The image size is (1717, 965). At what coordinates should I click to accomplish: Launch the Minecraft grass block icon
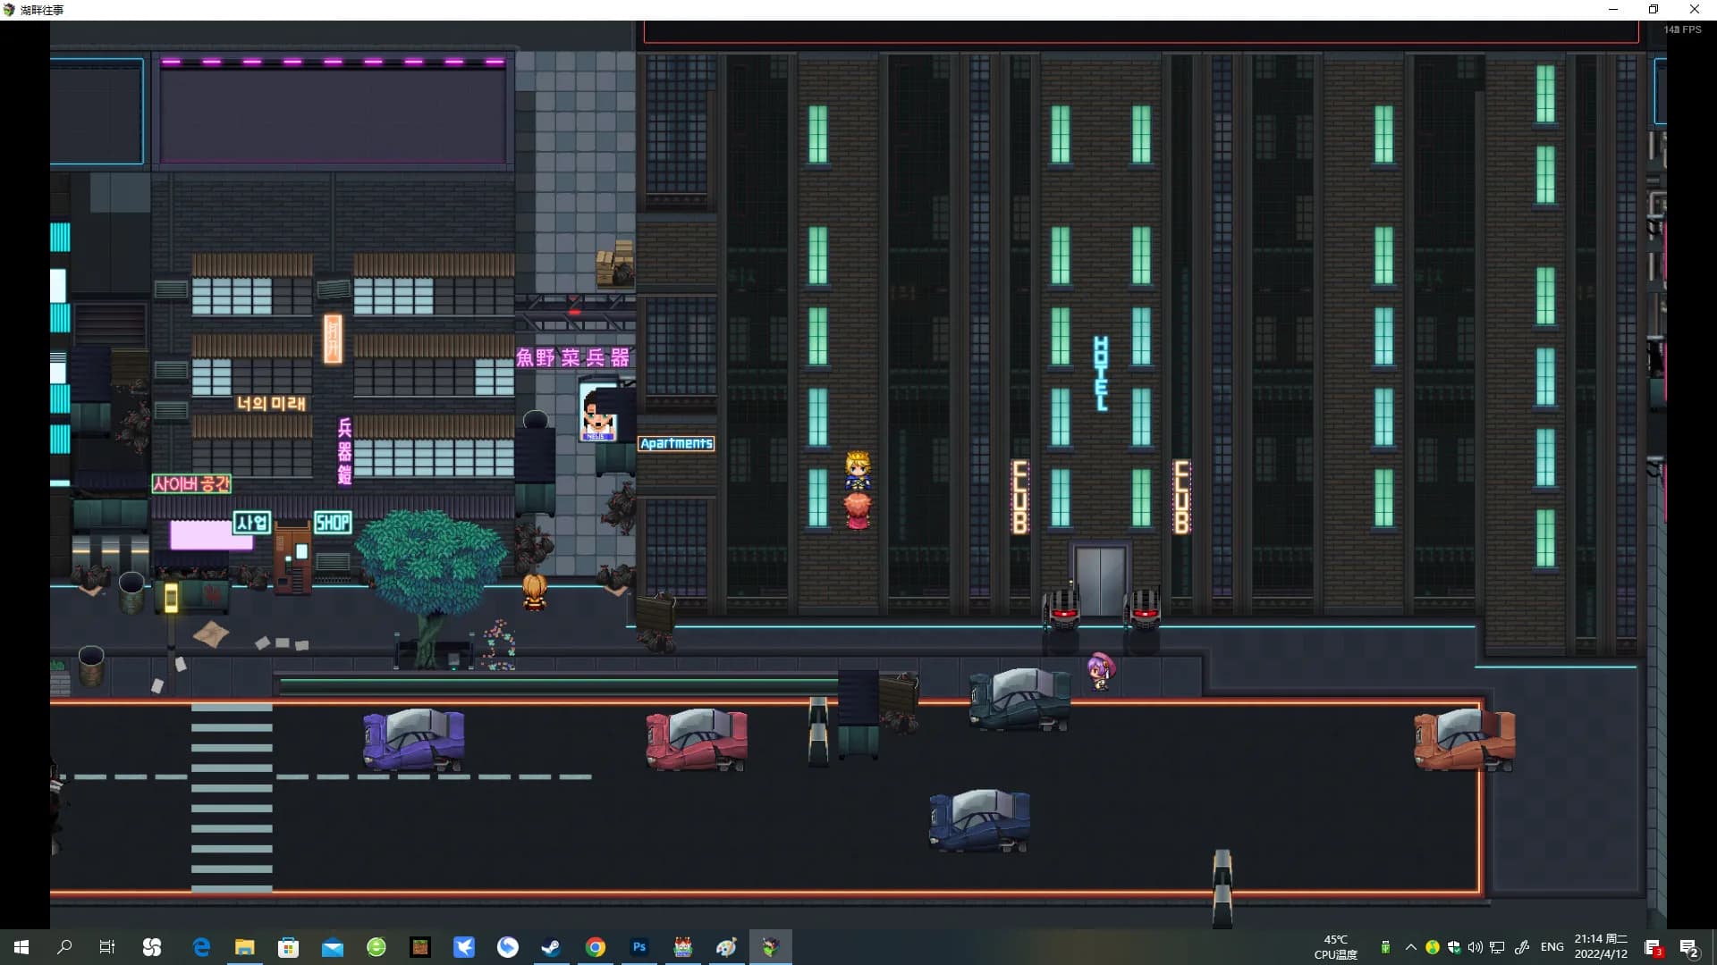coord(420,947)
